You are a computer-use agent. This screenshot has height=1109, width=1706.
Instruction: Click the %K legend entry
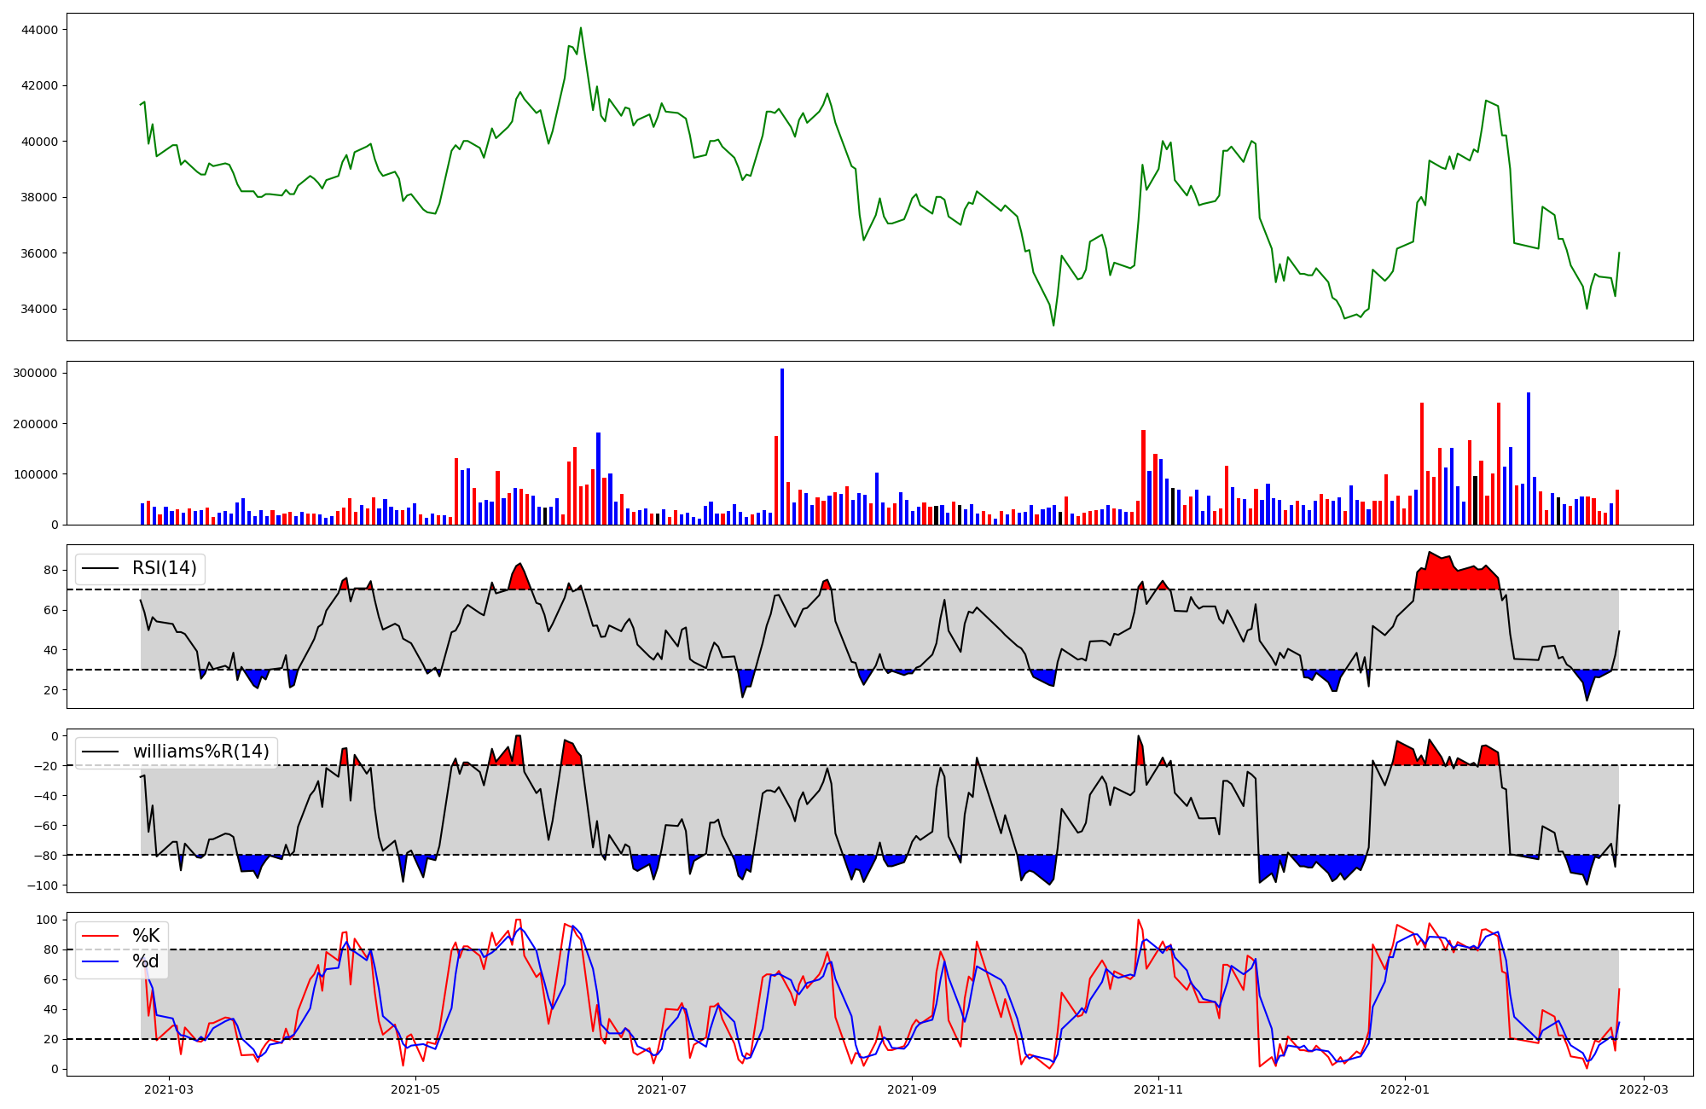pyautogui.click(x=146, y=936)
